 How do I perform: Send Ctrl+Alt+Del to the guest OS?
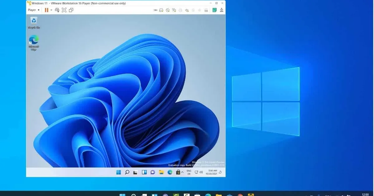click(x=57, y=10)
